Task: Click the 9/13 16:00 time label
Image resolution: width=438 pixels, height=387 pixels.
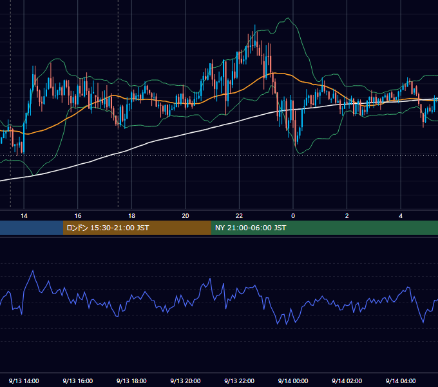Action: pos(78,381)
